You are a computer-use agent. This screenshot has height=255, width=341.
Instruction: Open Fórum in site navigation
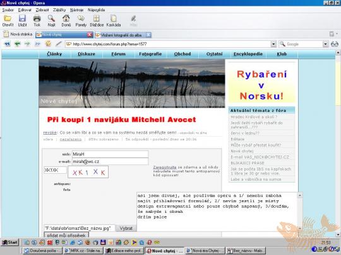coord(119,54)
